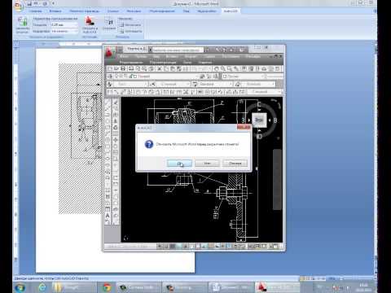Viewport: 391px width, 293px height.
Task: Switch to Word's Разметка страницы tab
Action: click(x=85, y=11)
